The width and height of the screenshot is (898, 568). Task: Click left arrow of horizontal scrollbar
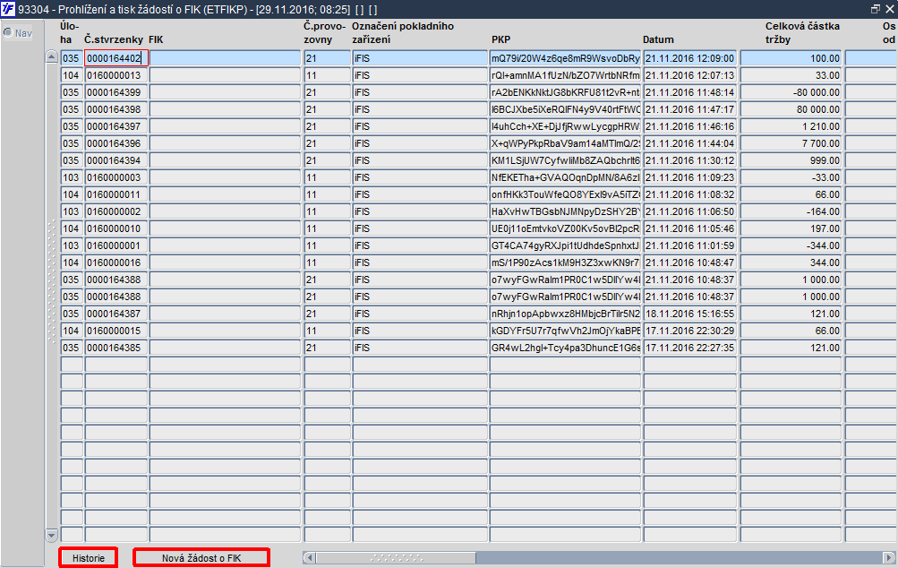(309, 557)
